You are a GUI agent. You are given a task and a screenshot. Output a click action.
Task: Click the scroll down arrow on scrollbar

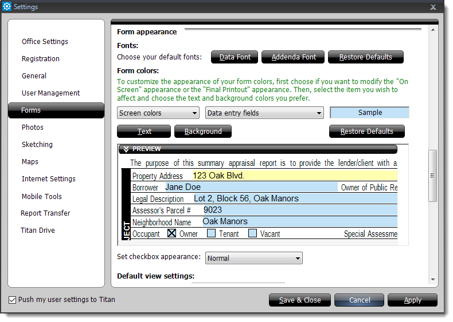pos(433,280)
